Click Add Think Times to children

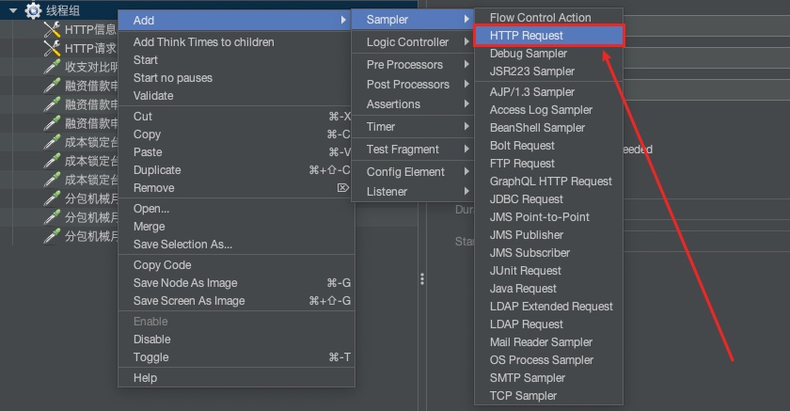coord(204,42)
